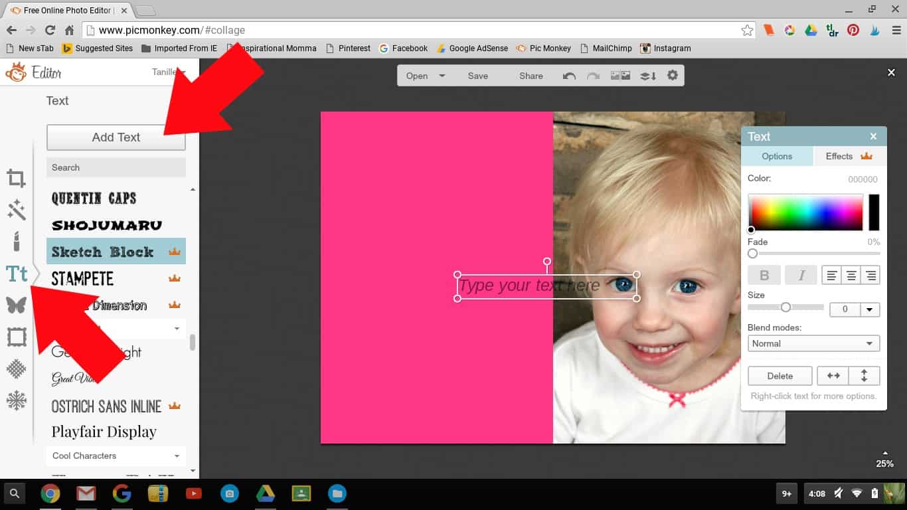Image resolution: width=907 pixels, height=510 pixels.
Task: Open the settings gear in toolbar
Action: tap(673, 76)
